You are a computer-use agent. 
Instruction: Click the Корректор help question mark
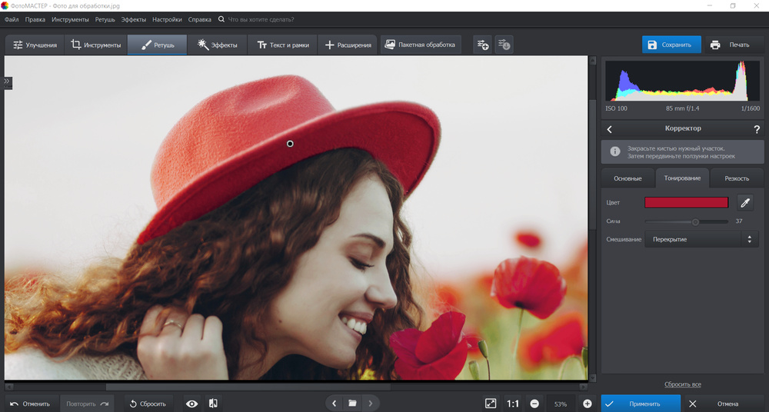tap(756, 129)
